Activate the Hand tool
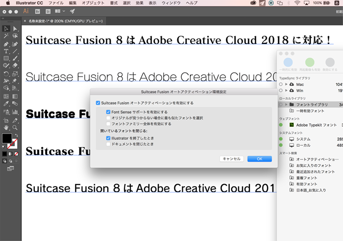 point(6,128)
